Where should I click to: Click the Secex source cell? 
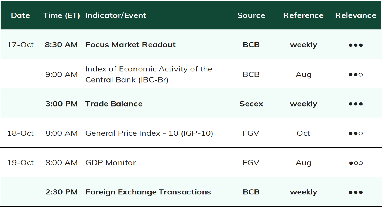(x=251, y=104)
